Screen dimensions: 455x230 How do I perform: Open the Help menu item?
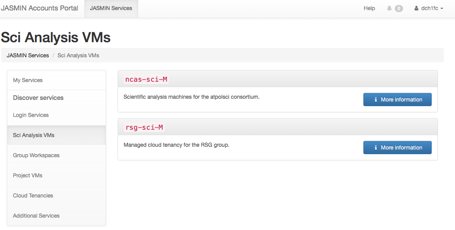[369, 8]
